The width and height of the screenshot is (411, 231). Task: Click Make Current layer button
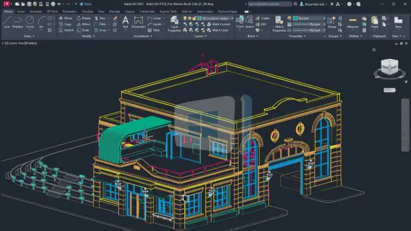point(218,24)
